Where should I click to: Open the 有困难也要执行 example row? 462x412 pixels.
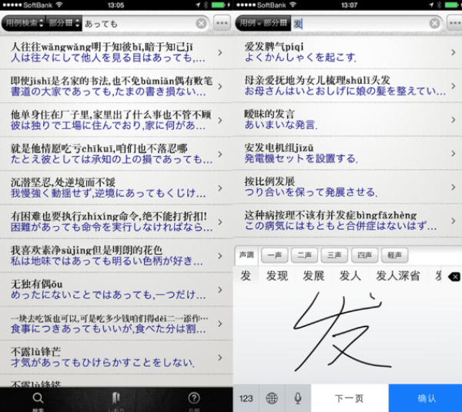click(x=116, y=221)
